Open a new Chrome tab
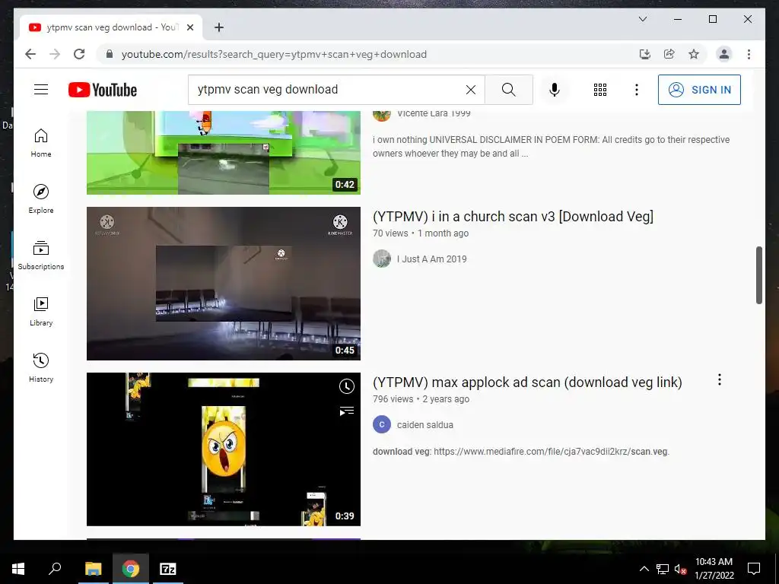Viewport: 779px width, 584px height. click(218, 27)
